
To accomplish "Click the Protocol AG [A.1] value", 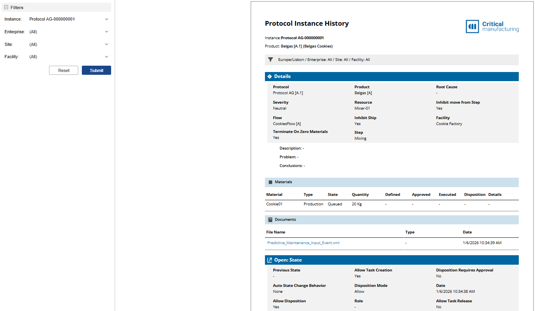I will point(288,93).
